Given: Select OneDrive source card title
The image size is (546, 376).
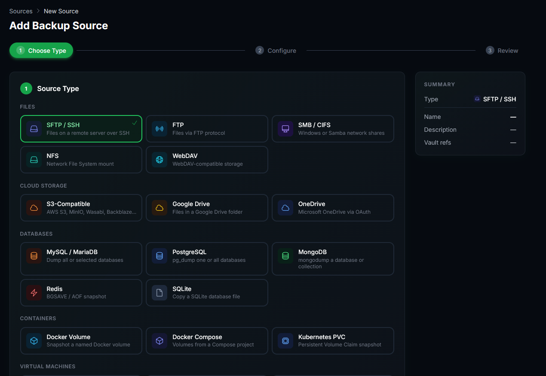Looking at the screenshot, I should click(312, 204).
